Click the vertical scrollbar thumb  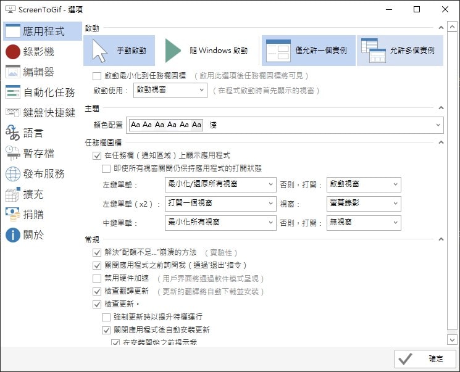452,181
